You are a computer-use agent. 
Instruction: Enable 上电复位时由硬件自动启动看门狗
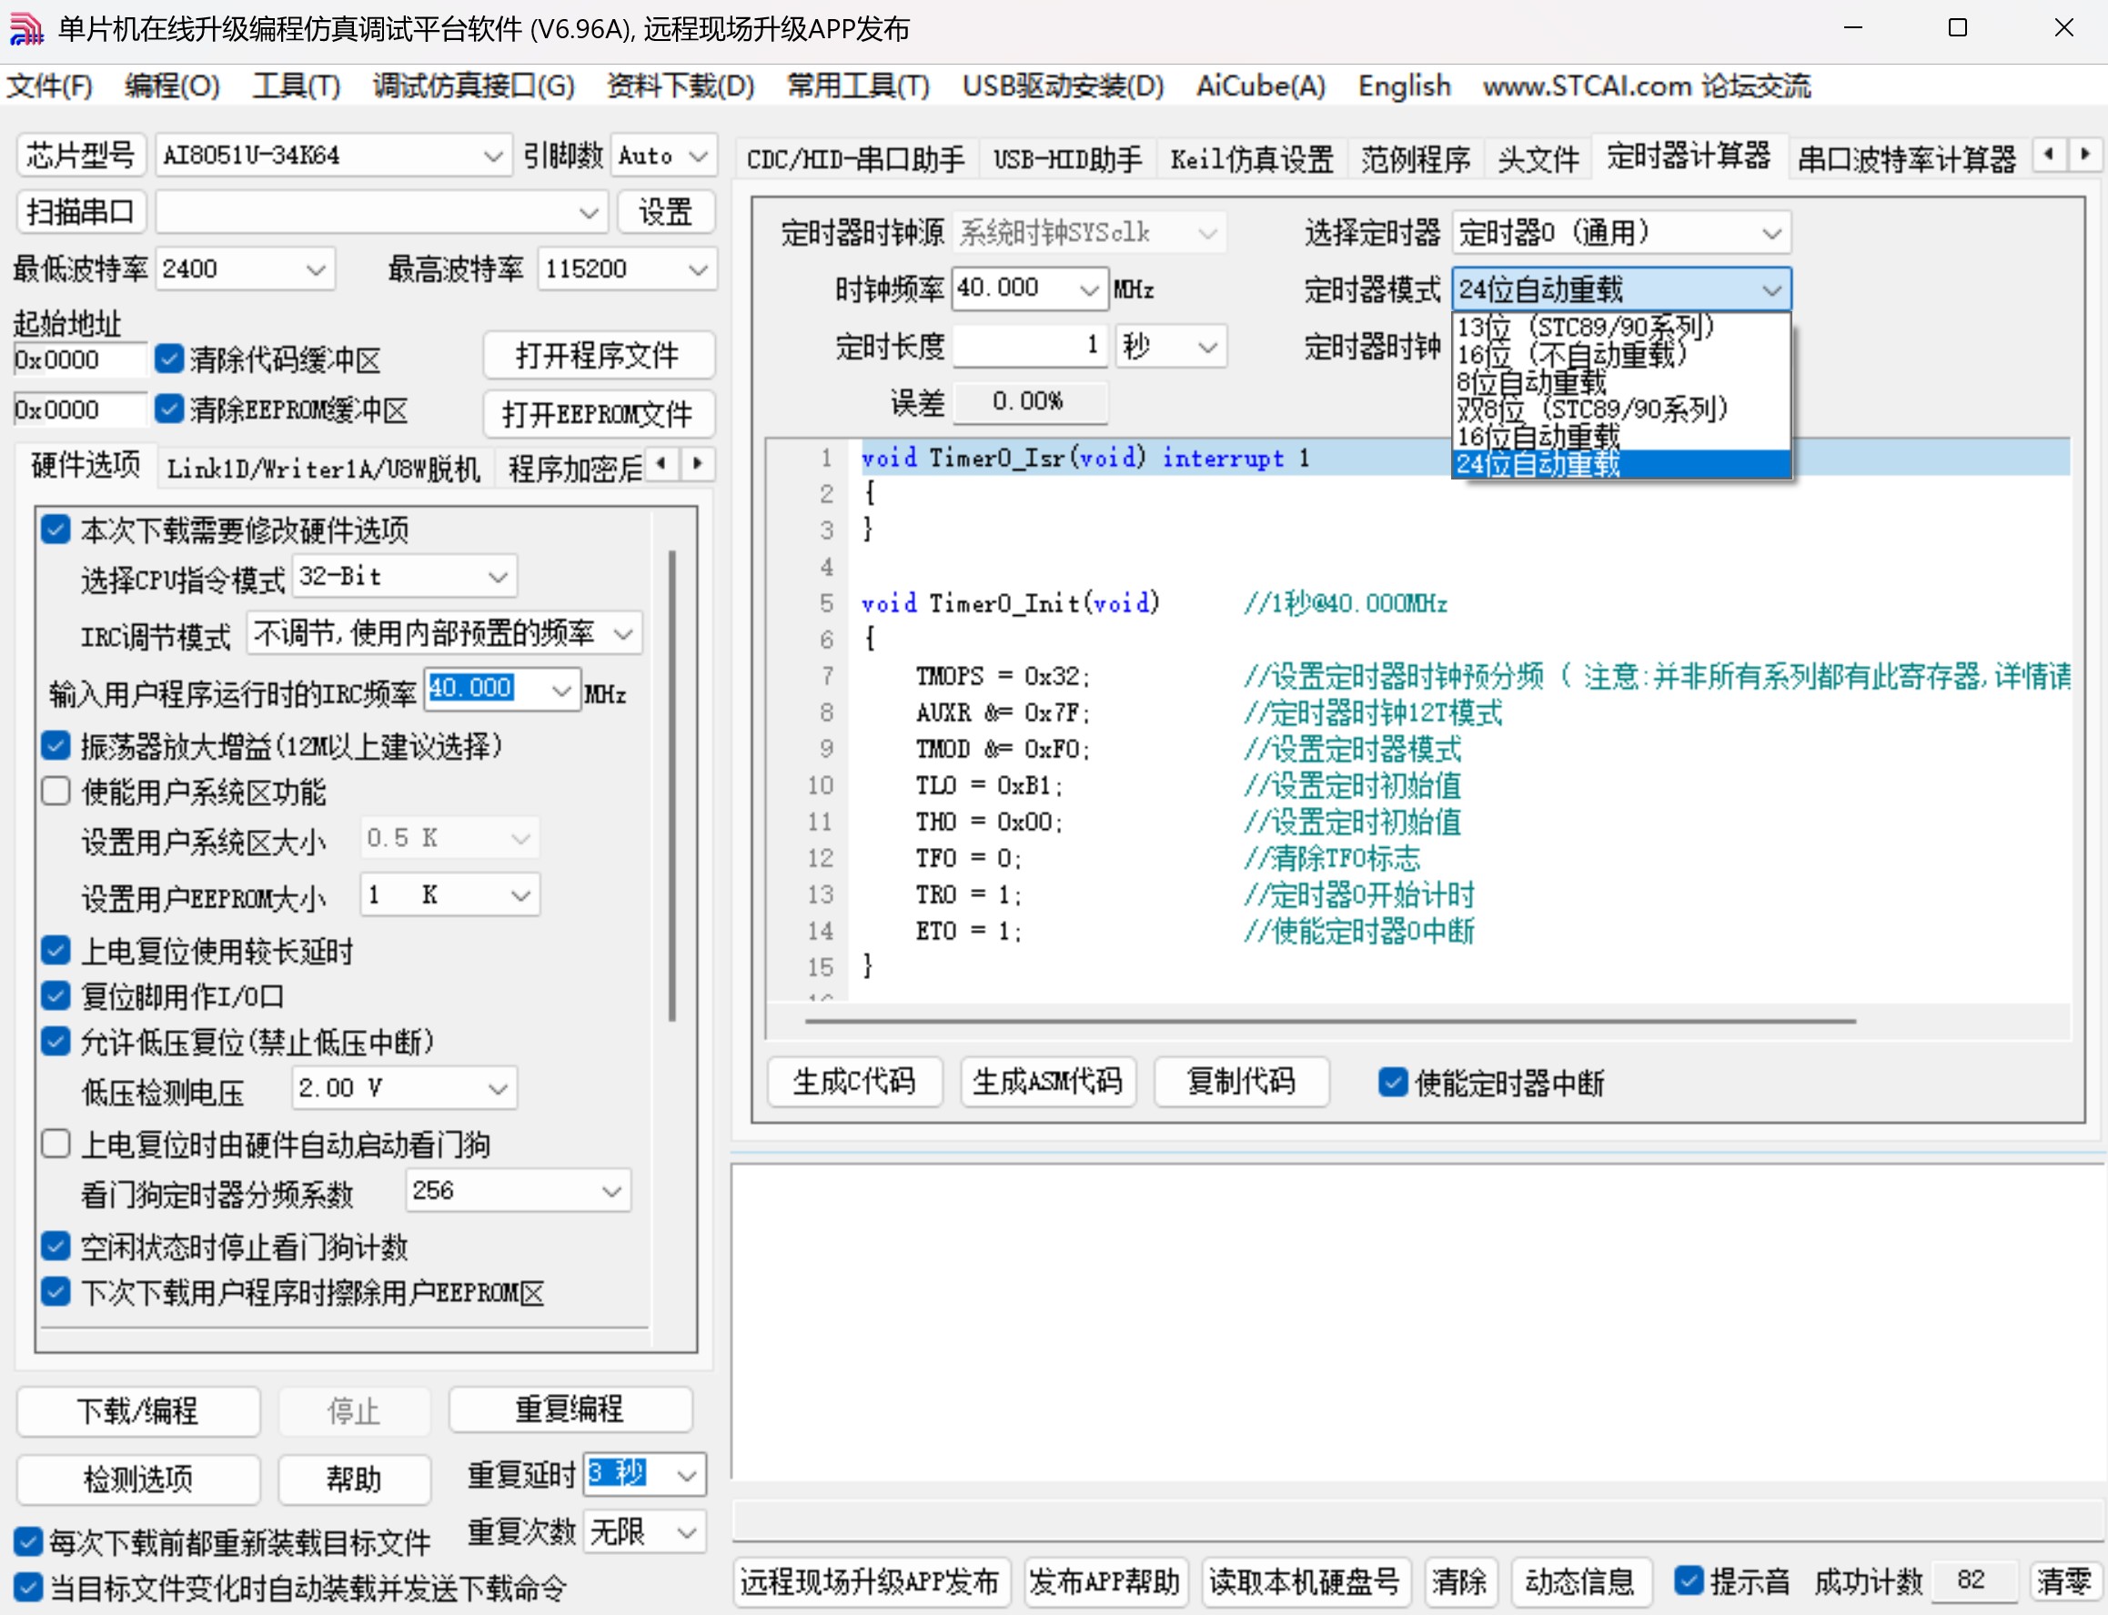coord(55,1143)
